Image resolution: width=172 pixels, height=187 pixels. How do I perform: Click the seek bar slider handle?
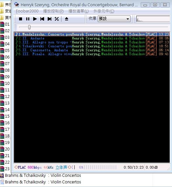click(29, 27)
